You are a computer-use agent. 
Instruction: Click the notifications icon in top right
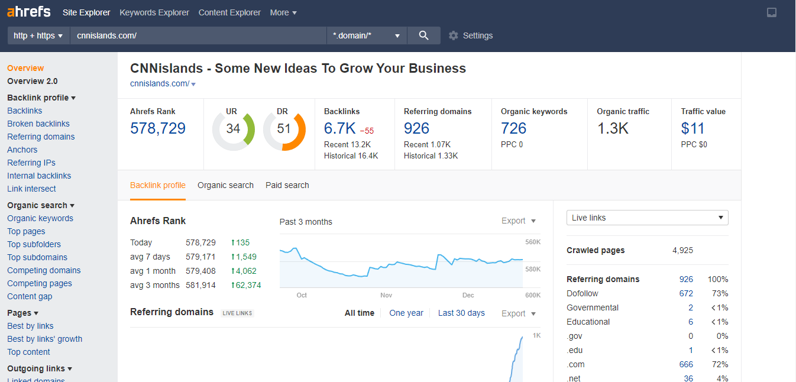[x=772, y=12]
